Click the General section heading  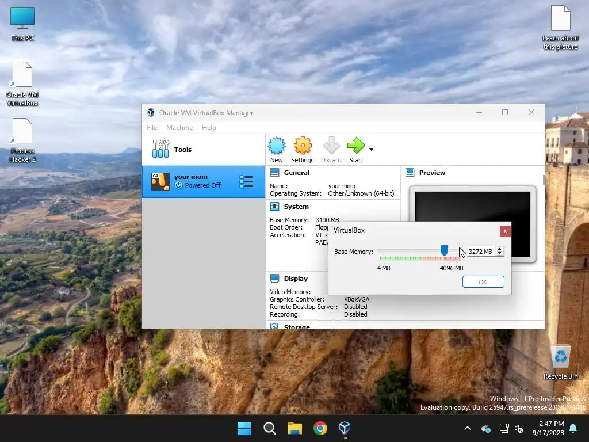[x=297, y=173]
